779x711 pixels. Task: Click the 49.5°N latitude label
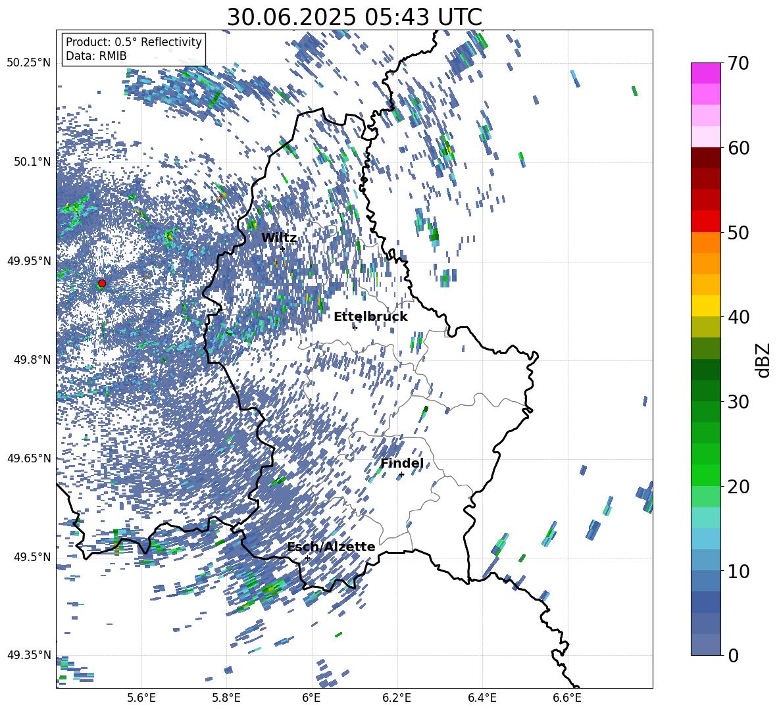32,557
